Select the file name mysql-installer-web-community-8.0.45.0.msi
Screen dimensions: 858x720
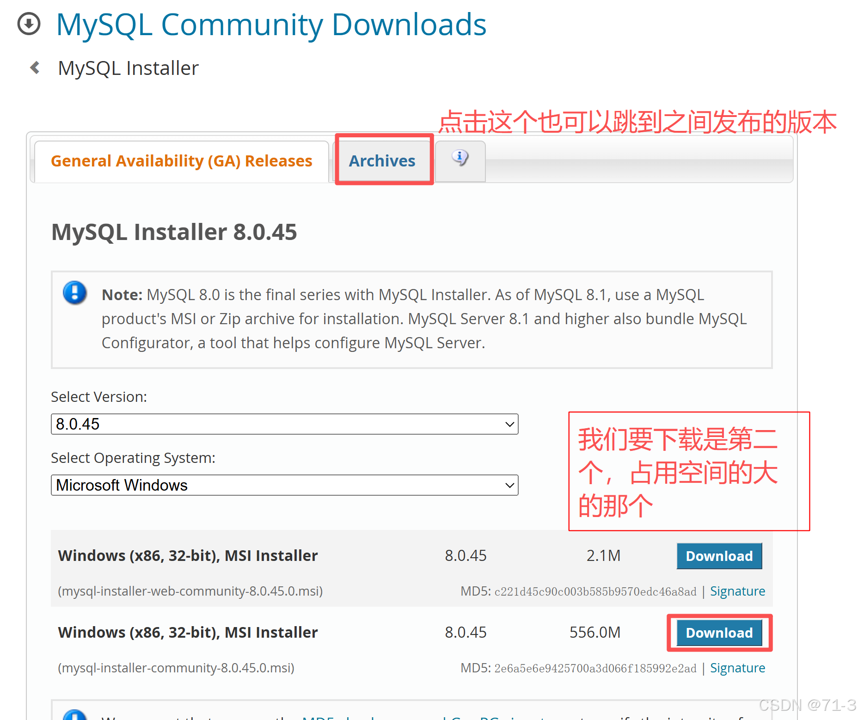[x=190, y=591]
